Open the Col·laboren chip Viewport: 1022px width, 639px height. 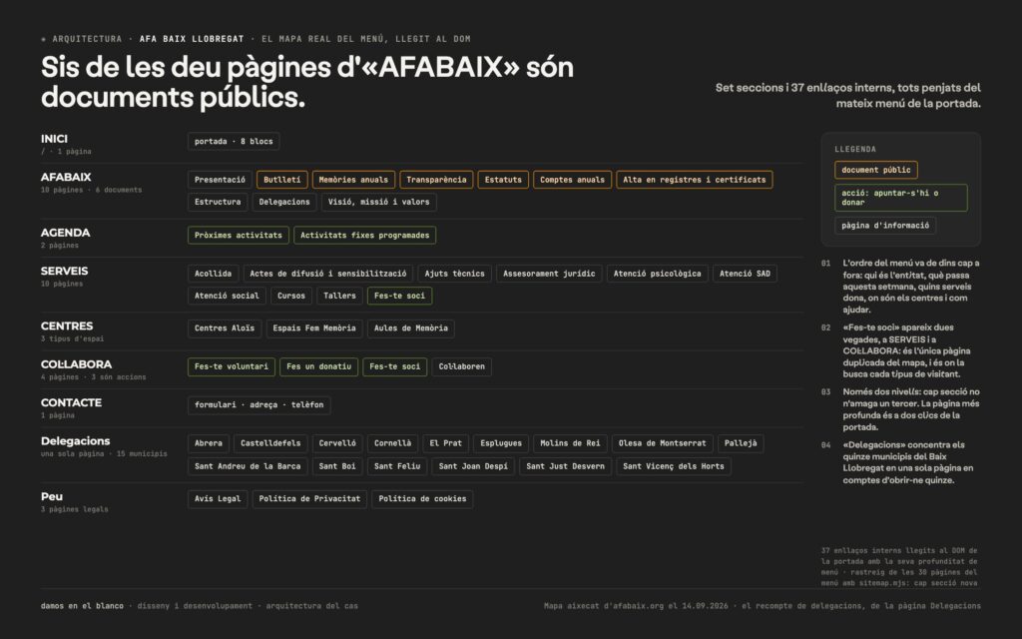click(x=461, y=367)
